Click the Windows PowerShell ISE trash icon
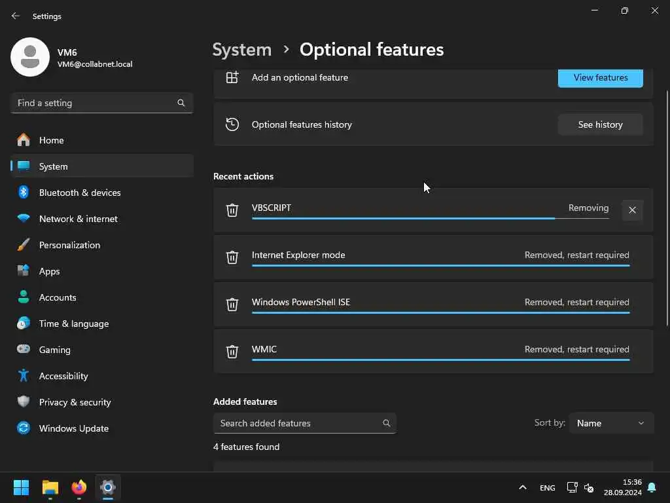 pos(232,305)
